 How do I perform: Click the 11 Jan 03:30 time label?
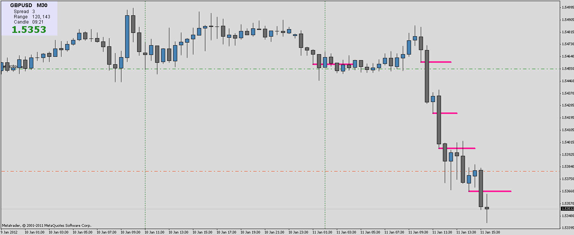tap(346, 232)
